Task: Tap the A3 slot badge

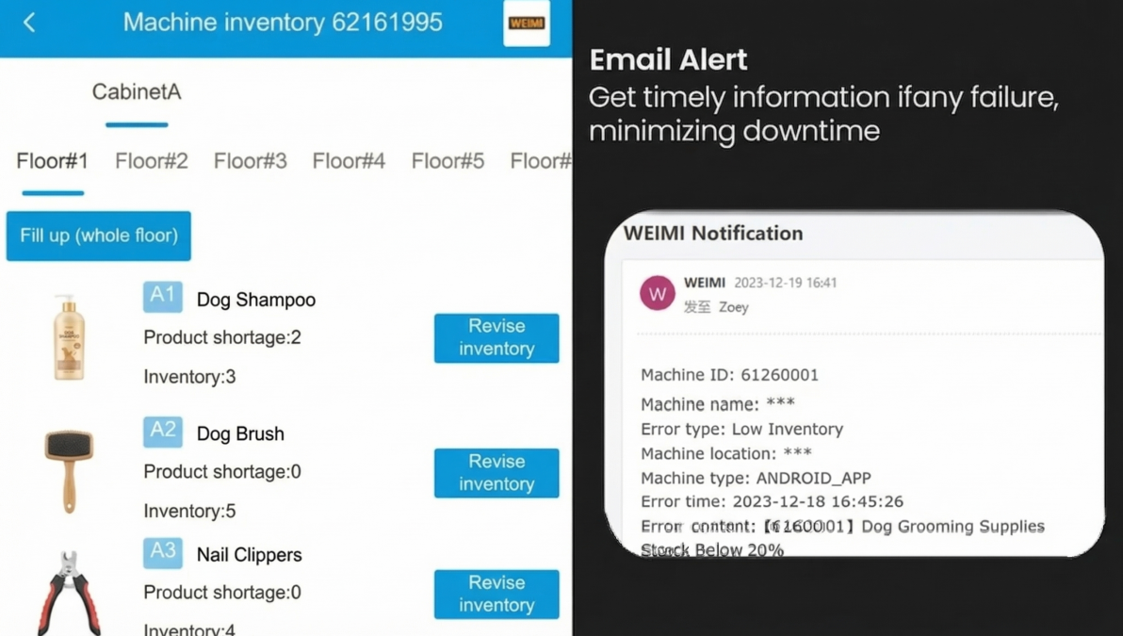Action: point(163,552)
